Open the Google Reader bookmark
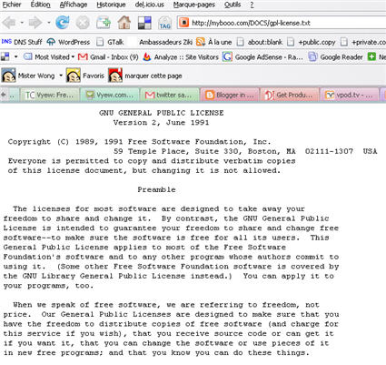Image resolution: width=386 pixels, height=365 pixels. 335,56
